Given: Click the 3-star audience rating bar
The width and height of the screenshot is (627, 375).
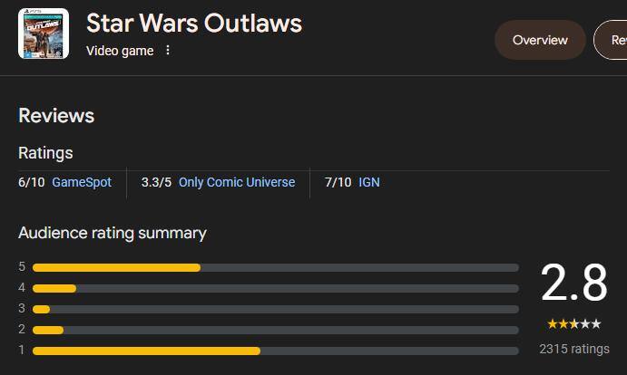Looking at the screenshot, I should coord(275,309).
